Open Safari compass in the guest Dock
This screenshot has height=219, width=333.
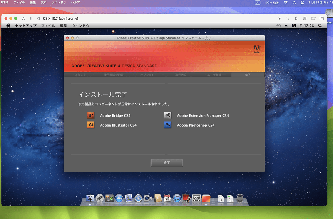[x=138, y=199]
